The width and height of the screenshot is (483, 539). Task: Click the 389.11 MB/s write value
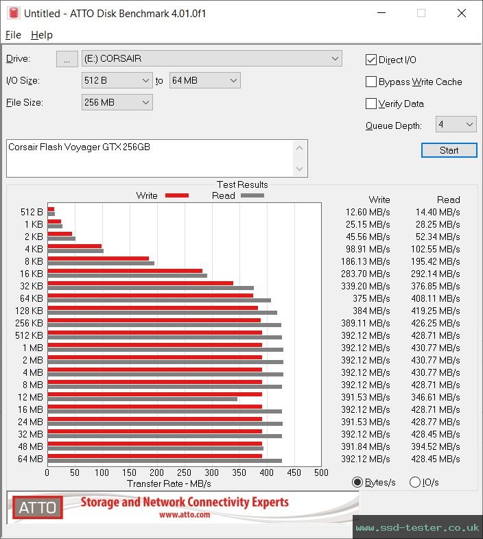366,323
